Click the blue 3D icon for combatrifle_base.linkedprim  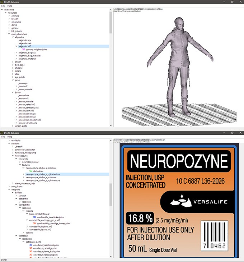click(34, 217)
